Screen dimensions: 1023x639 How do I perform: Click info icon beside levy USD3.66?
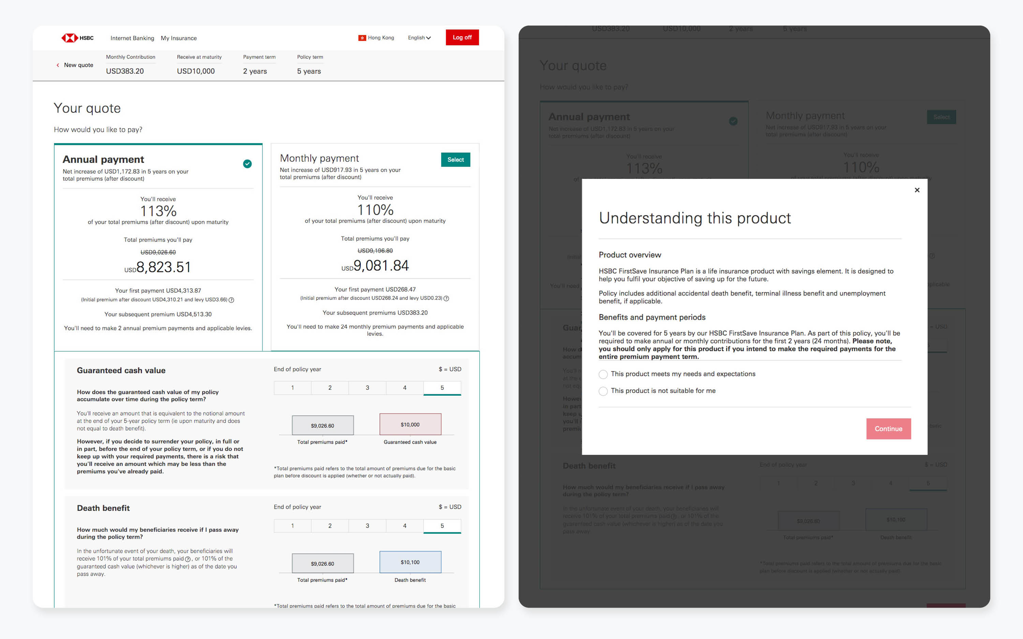231,300
